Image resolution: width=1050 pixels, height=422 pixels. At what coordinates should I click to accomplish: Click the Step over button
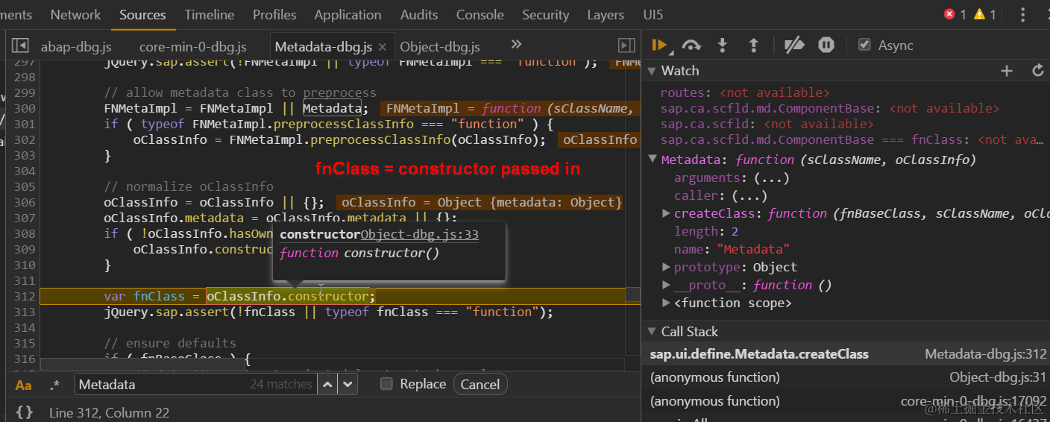coord(691,45)
